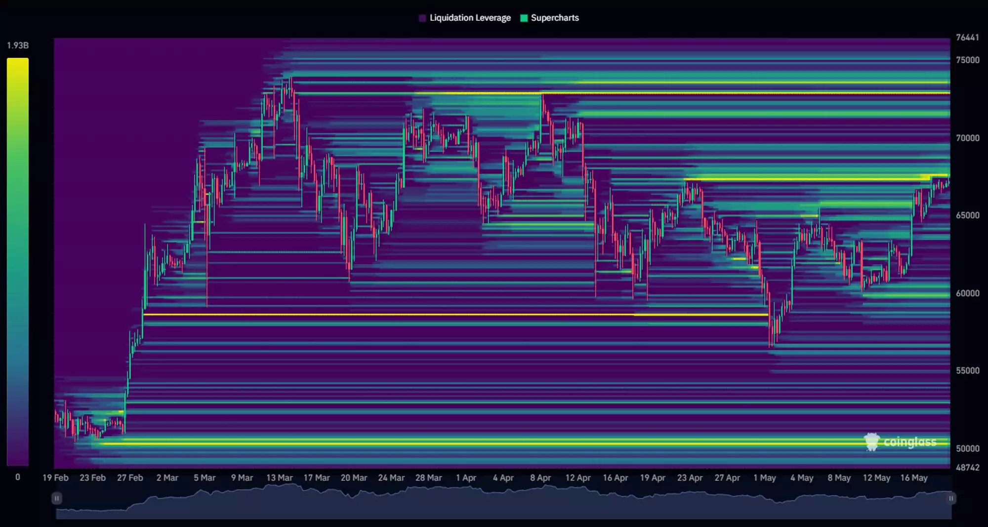Click the 0 label under the color scale
Viewport: 988px width, 527px height.
(x=18, y=477)
